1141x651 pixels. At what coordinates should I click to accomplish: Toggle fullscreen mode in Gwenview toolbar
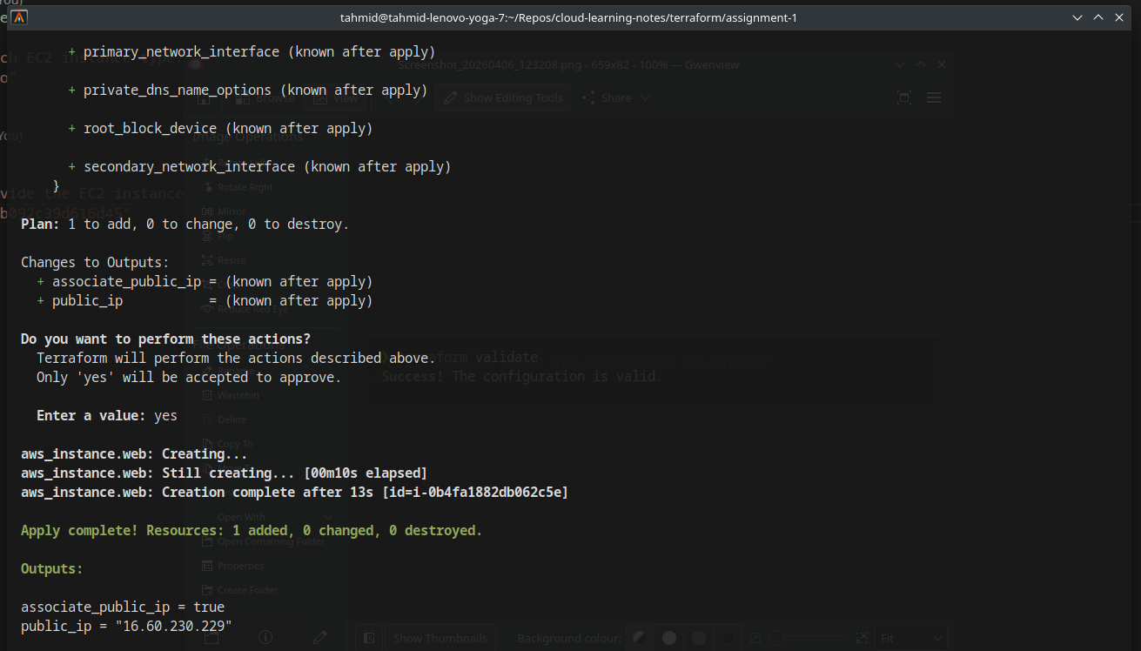904,98
